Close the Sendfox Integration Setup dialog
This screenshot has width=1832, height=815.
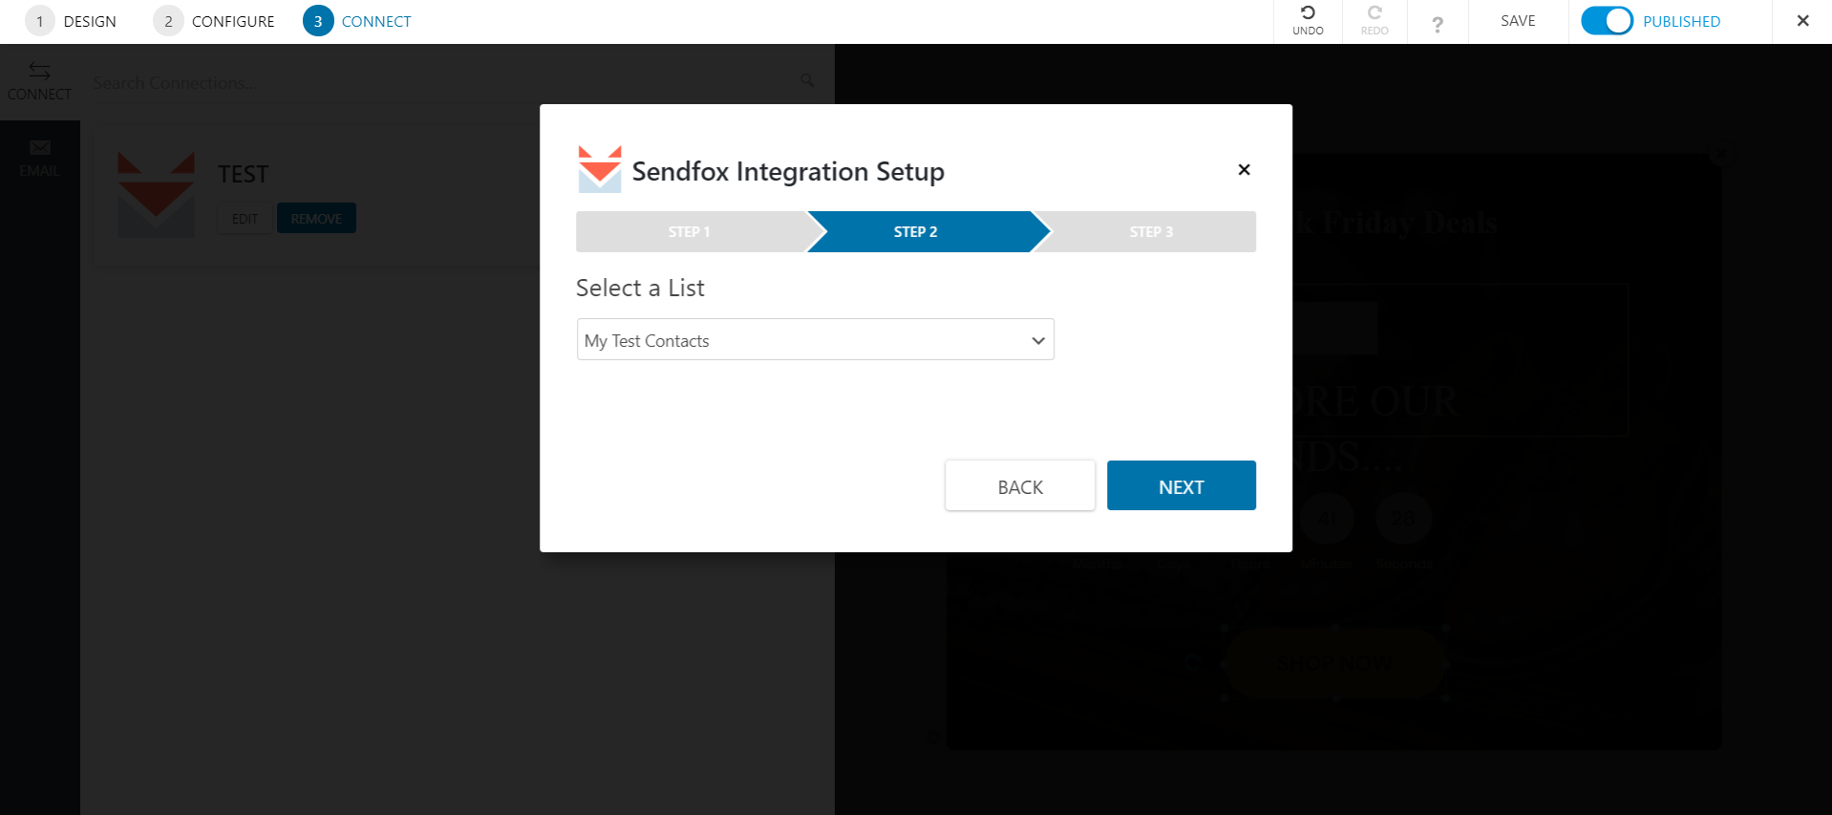click(x=1244, y=170)
